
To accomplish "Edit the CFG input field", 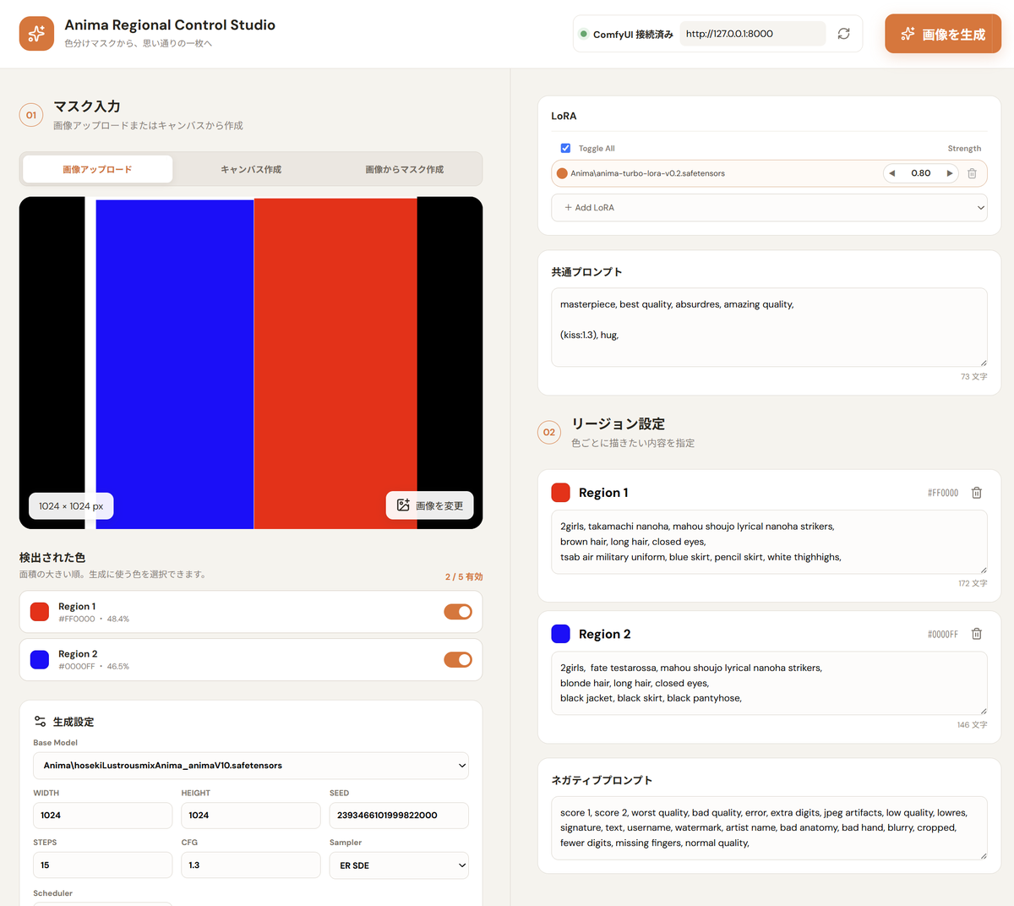I will (x=251, y=865).
